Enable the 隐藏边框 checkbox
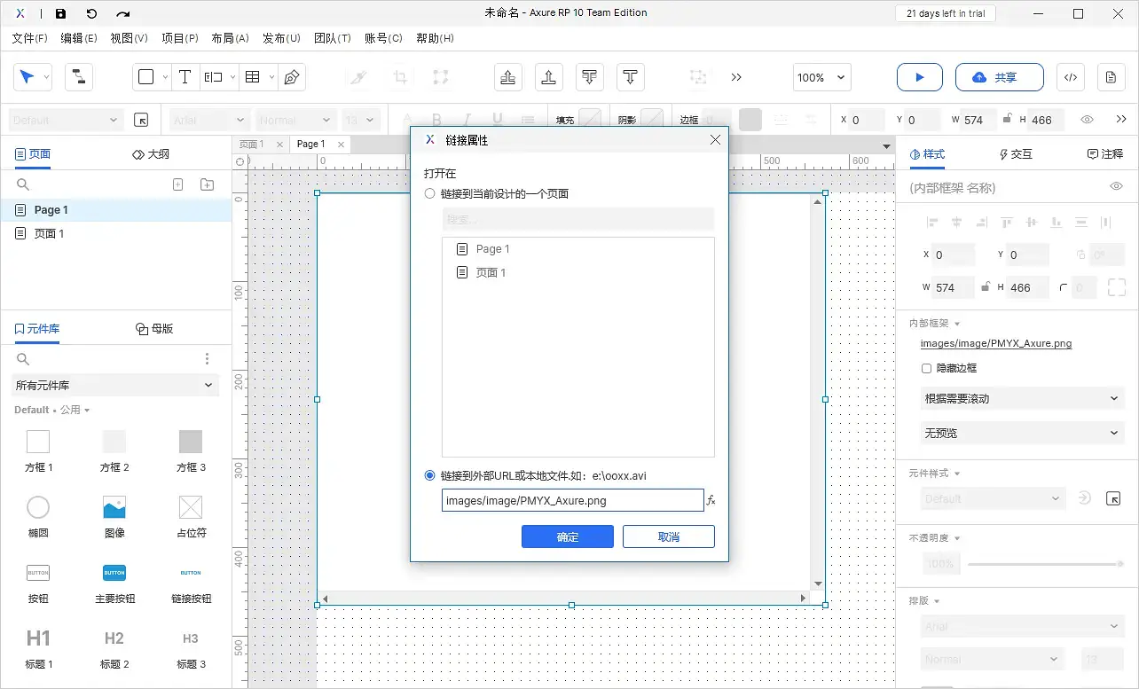Viewport: 1139px width, 689px height. tap(926, 368)
